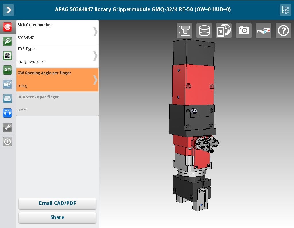Click the ABC text search icon
This screenshot has height=228, width=294.
7,41
